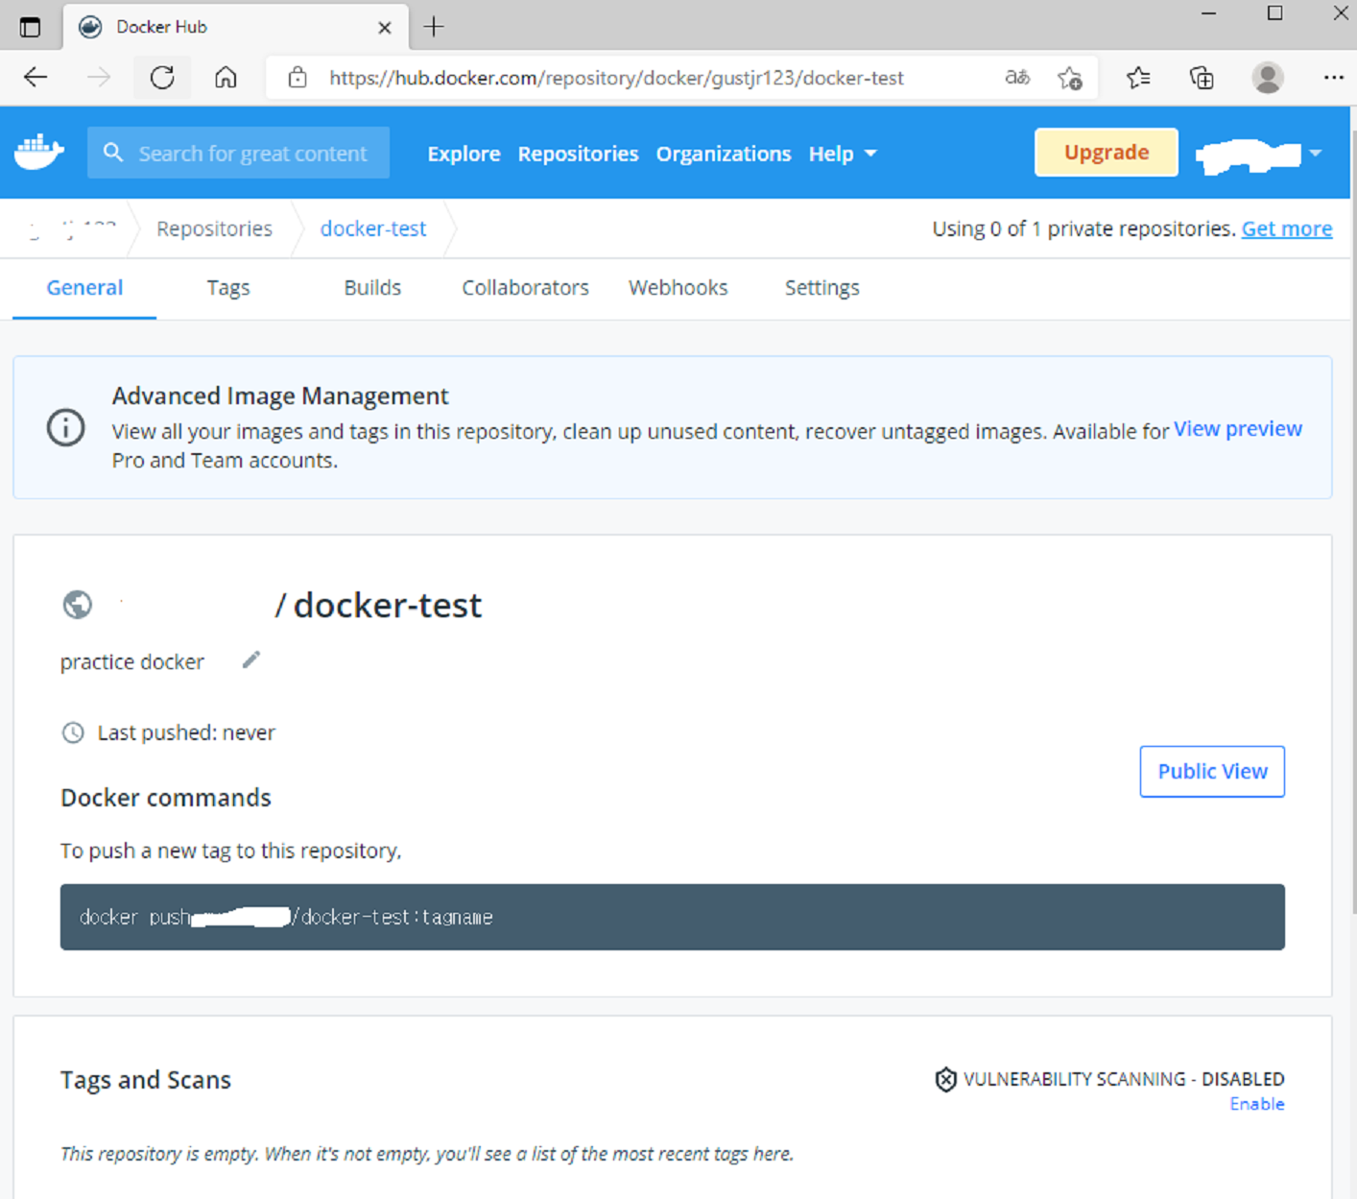Image resolution: width=1357 pixels, height=1199 pixels.
Task: Click the Advanced Image Management title
Action: tap(280, 396)
